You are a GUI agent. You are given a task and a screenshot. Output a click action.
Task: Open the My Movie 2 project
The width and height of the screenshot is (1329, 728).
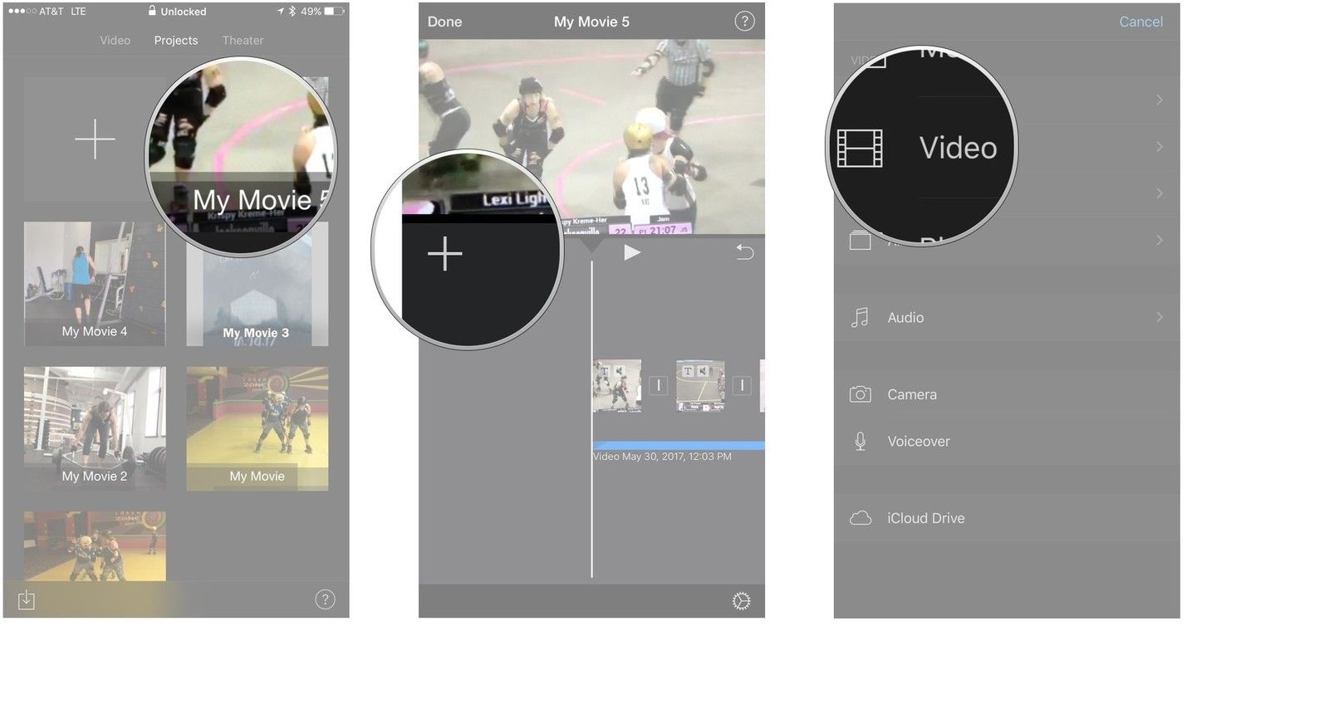95,428
